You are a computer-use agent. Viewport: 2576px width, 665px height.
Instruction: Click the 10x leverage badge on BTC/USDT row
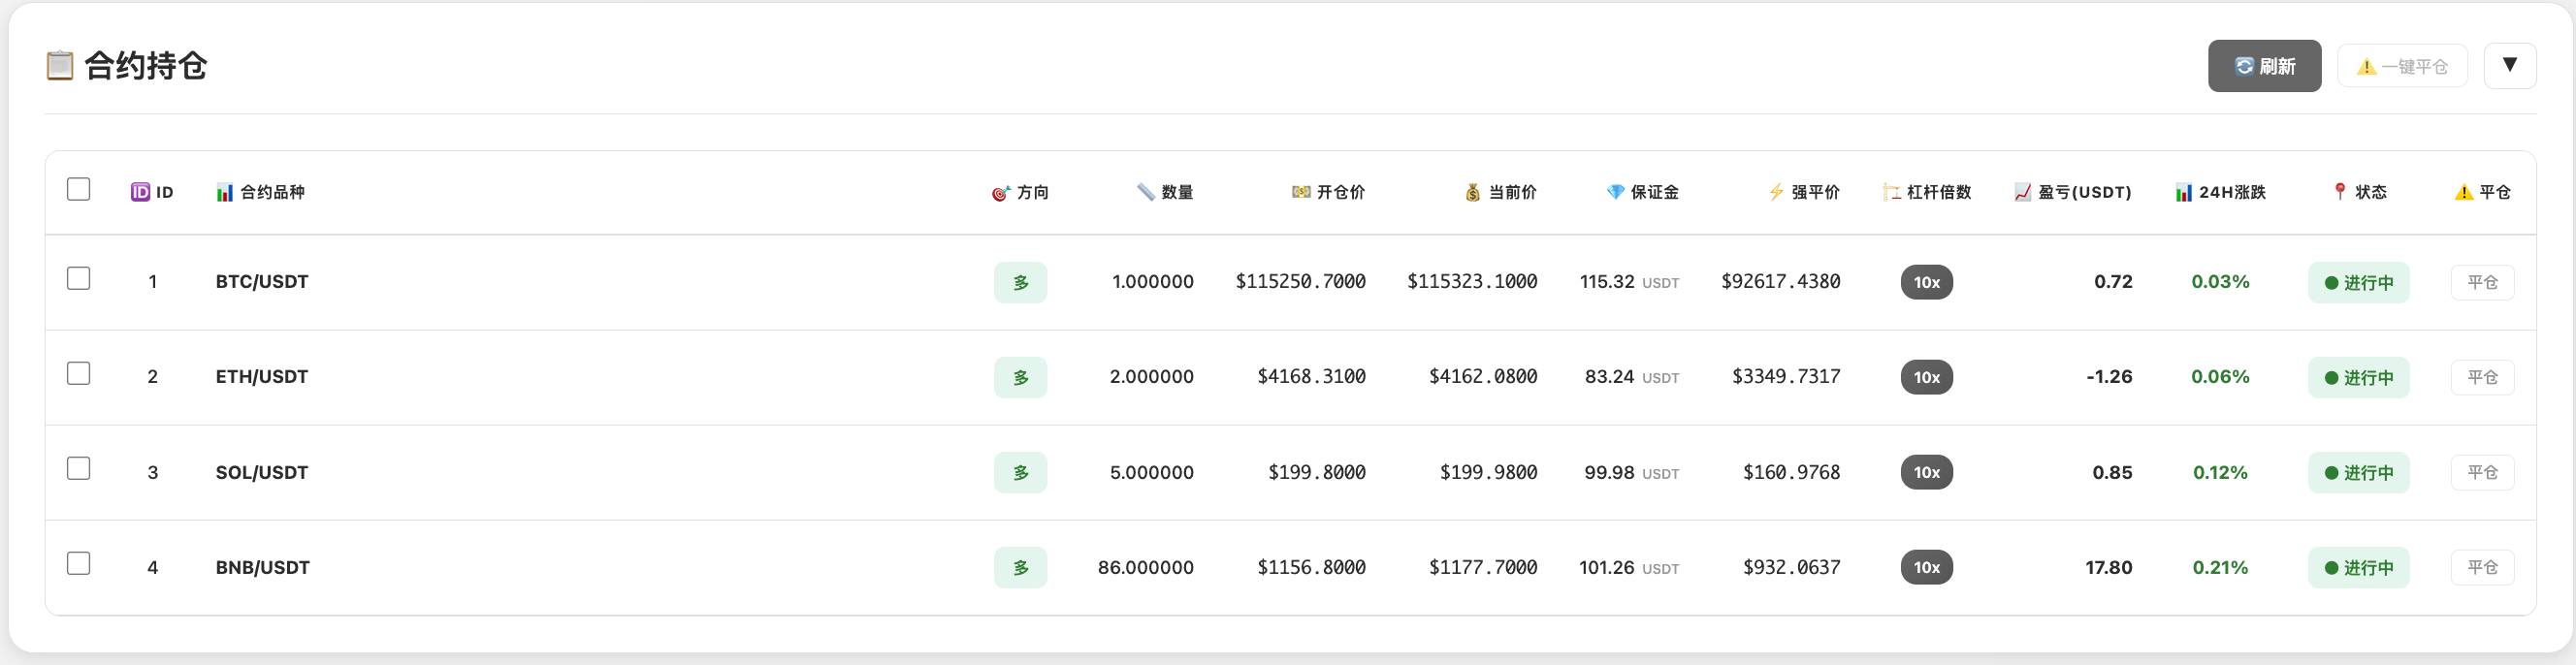point(1927,282)
